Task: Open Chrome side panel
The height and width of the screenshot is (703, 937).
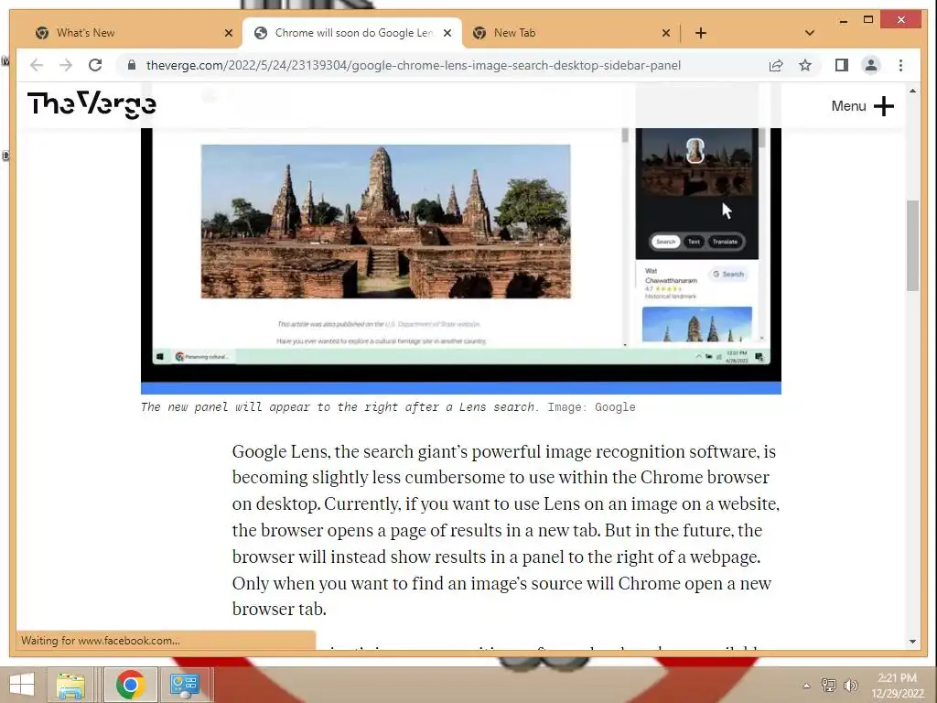Action: pos(842,65)
